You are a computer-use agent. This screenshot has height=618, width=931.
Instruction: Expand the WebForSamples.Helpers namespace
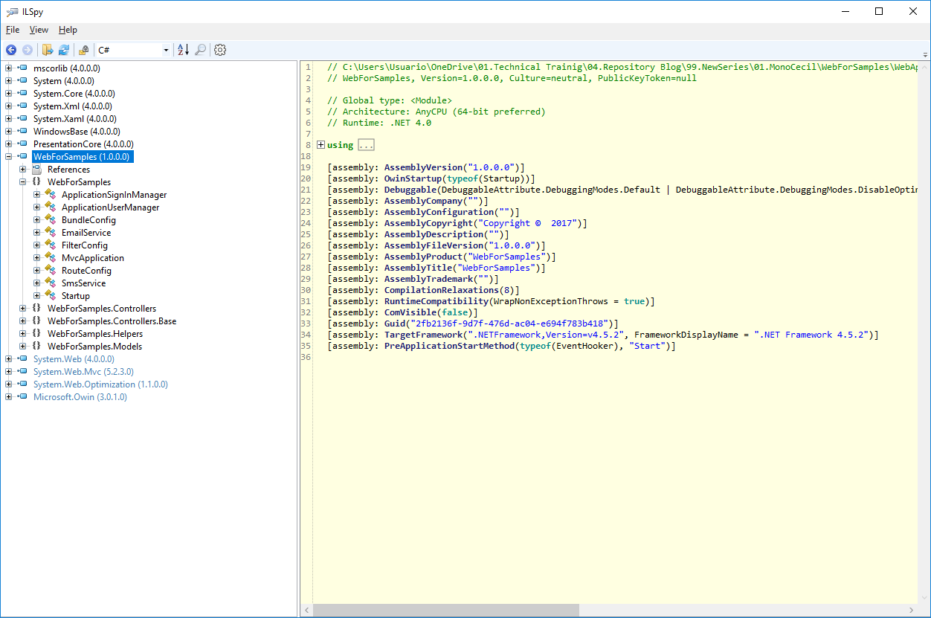[x=22, y=334]
